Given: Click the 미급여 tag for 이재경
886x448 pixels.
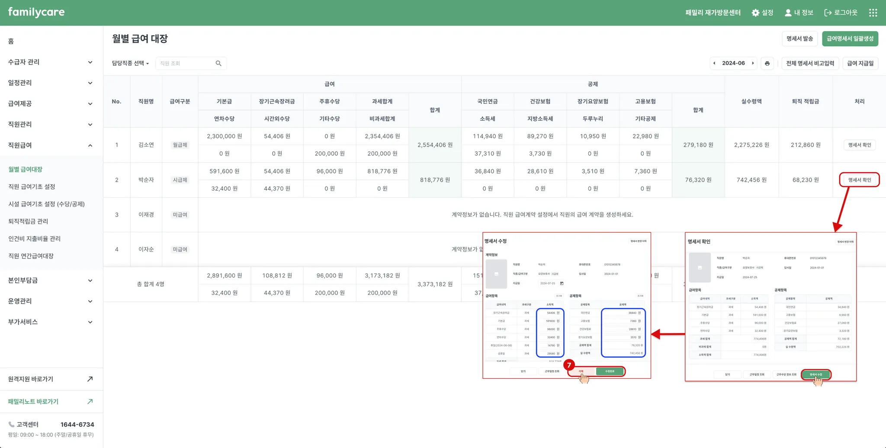Looking at the screenshot, I should (180, 214).
